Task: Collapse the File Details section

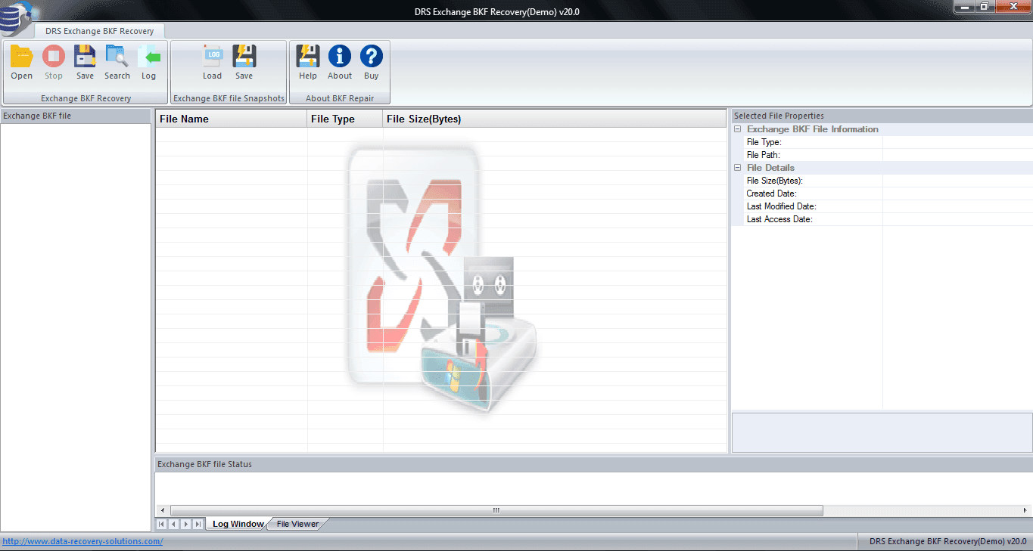Action: coord(737,167)
